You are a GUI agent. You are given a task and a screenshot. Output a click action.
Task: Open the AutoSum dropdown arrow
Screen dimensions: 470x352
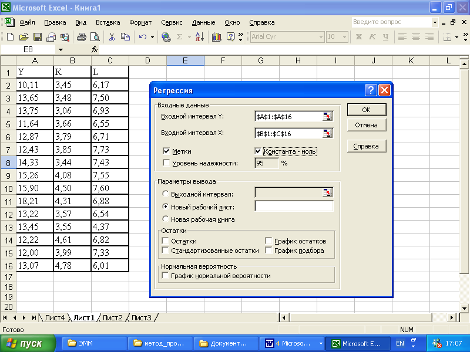[x=189, y=37]
